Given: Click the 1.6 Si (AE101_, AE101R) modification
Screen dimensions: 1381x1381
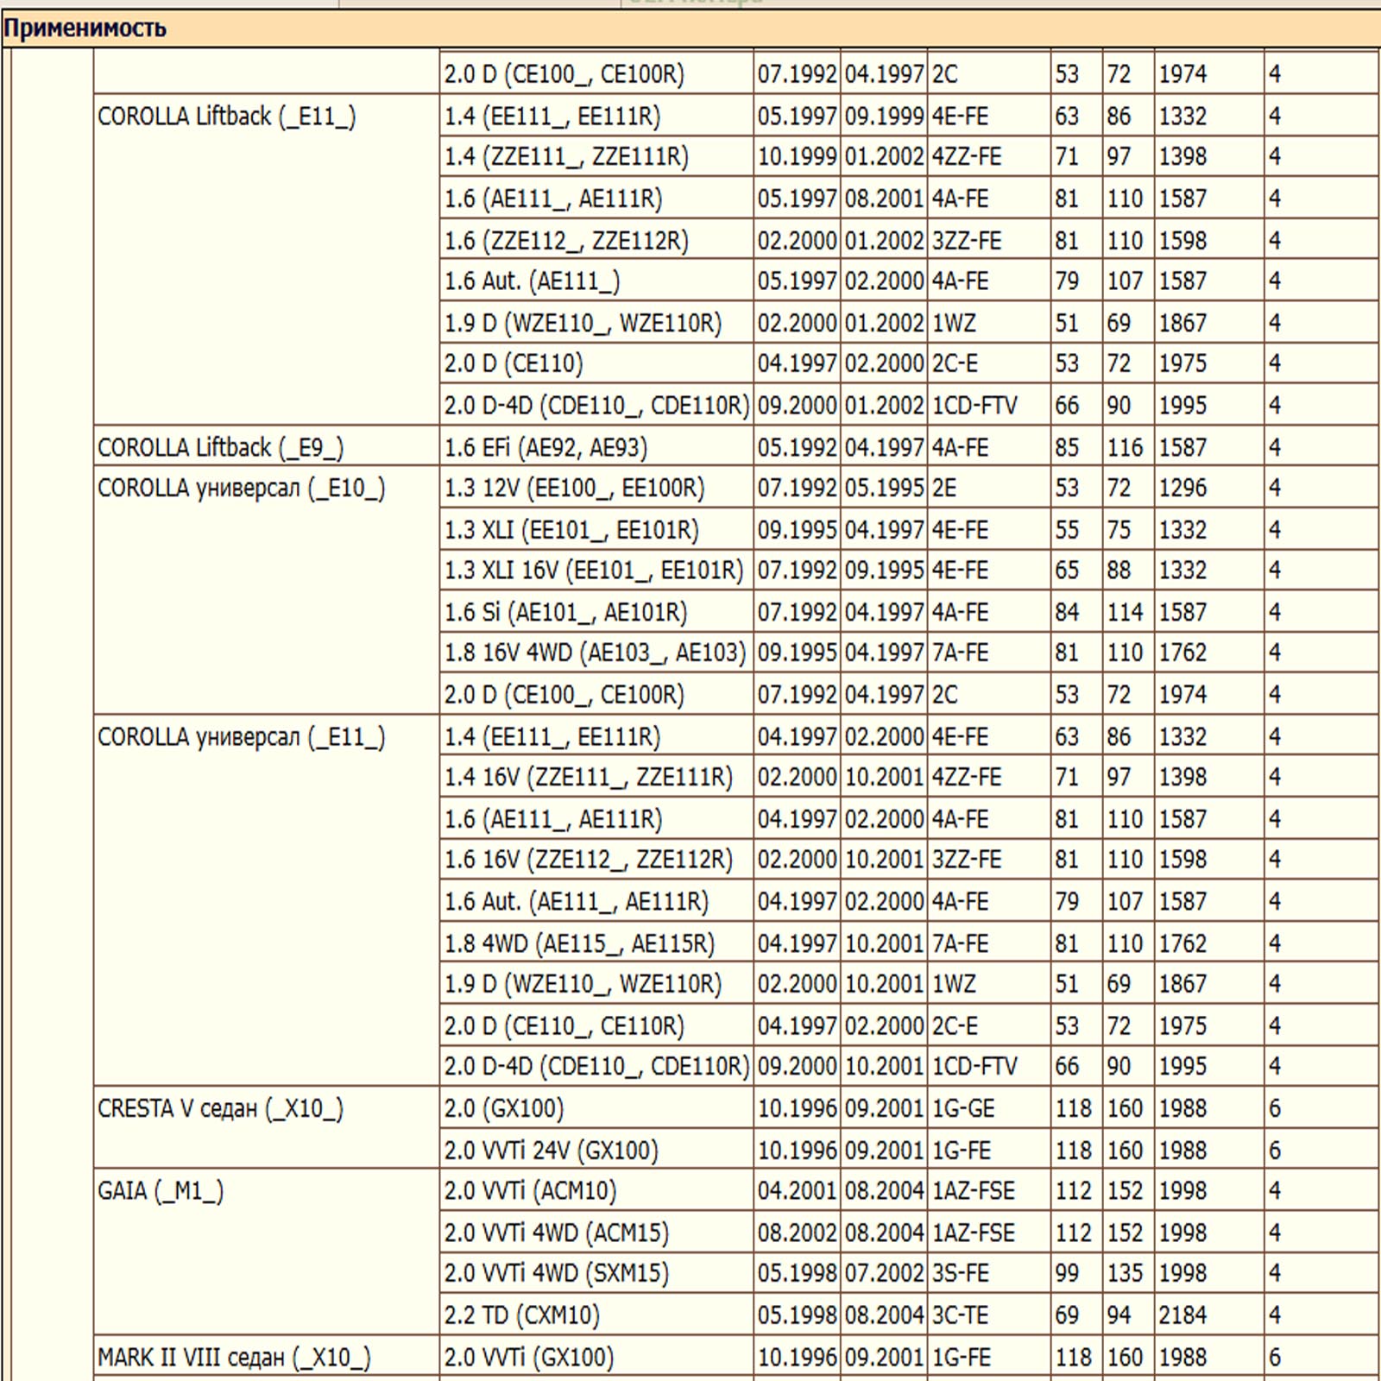Looking at the screenshot, I should click(565, 613).
